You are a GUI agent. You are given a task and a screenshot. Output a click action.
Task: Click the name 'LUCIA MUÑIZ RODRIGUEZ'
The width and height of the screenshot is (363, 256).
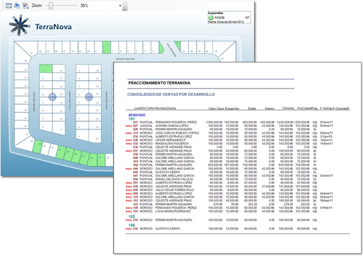173,211
